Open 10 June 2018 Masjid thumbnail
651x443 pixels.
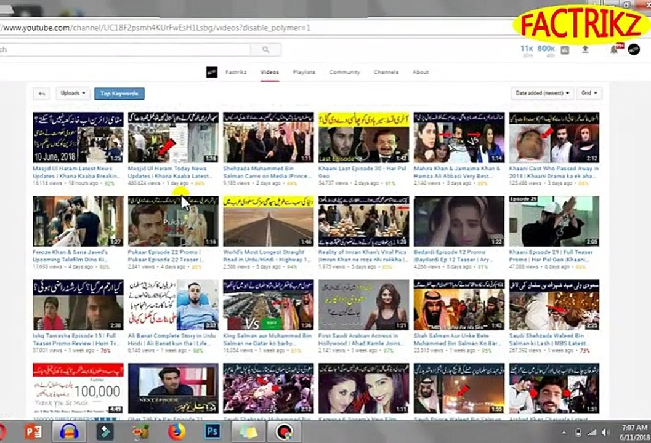tap(78, 137)
